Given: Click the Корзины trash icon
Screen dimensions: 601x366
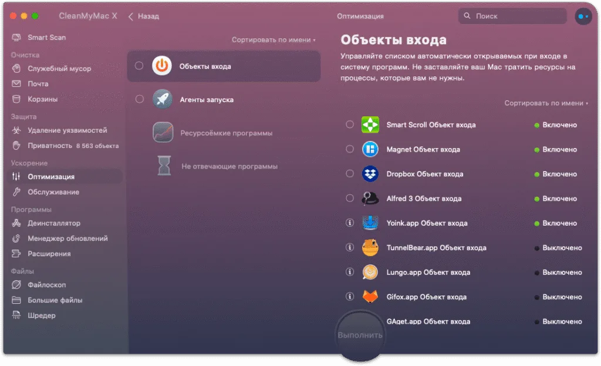Looking at the screenshot, I should (16, 99).
